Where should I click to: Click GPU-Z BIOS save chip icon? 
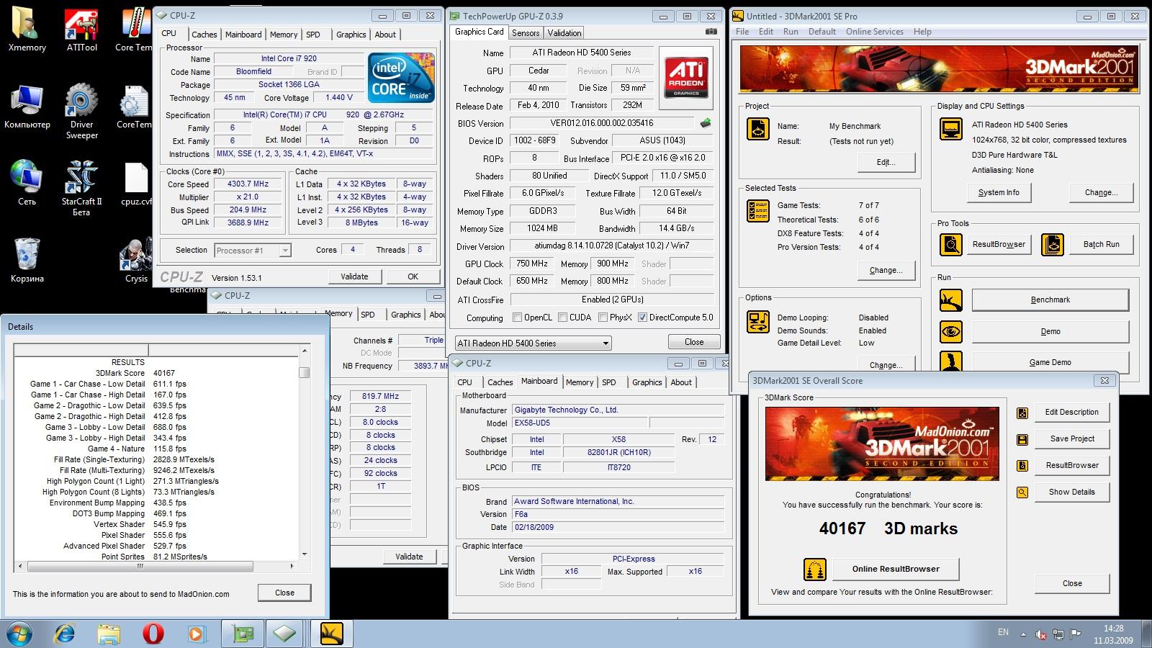click(x=706, y=123)
